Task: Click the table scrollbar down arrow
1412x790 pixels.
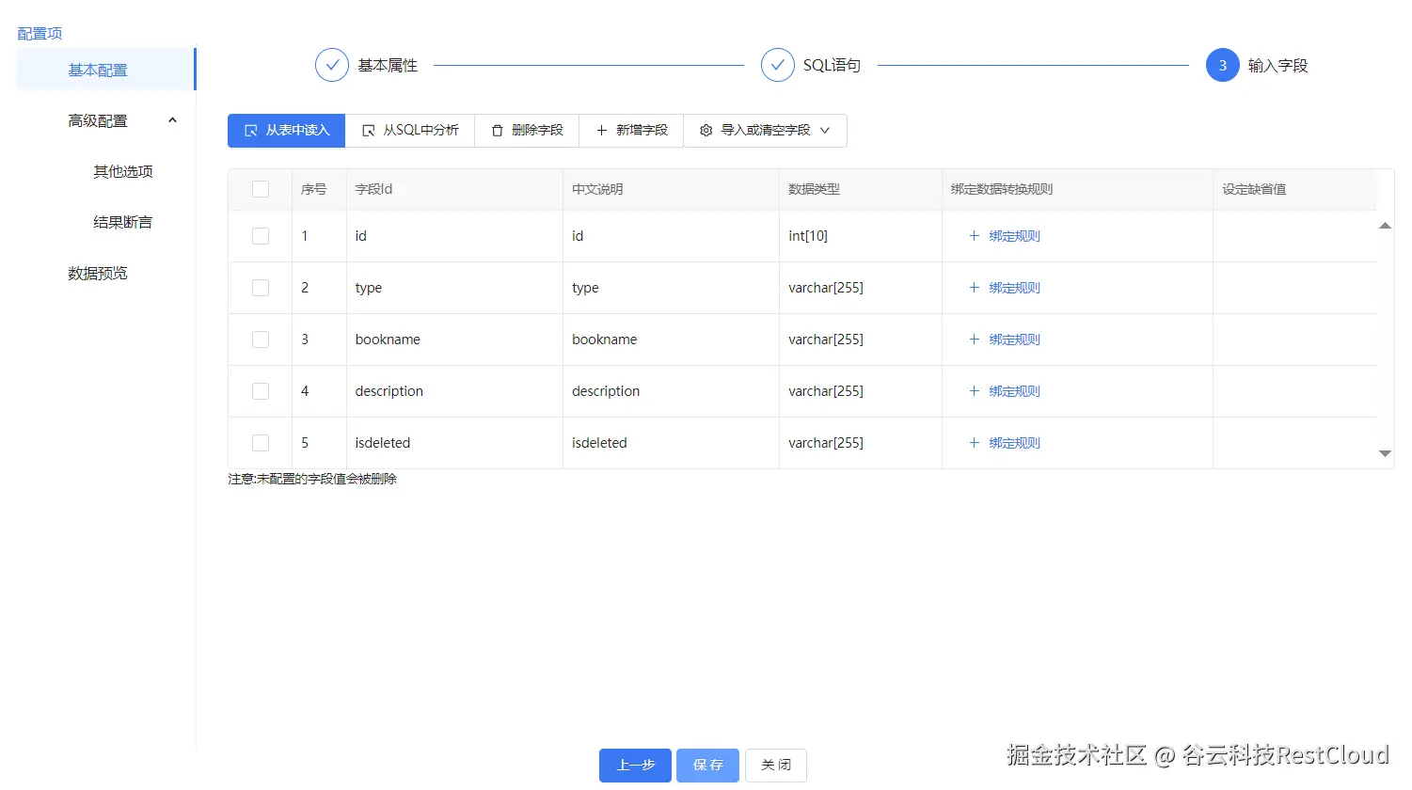Action: (1385, 453)
